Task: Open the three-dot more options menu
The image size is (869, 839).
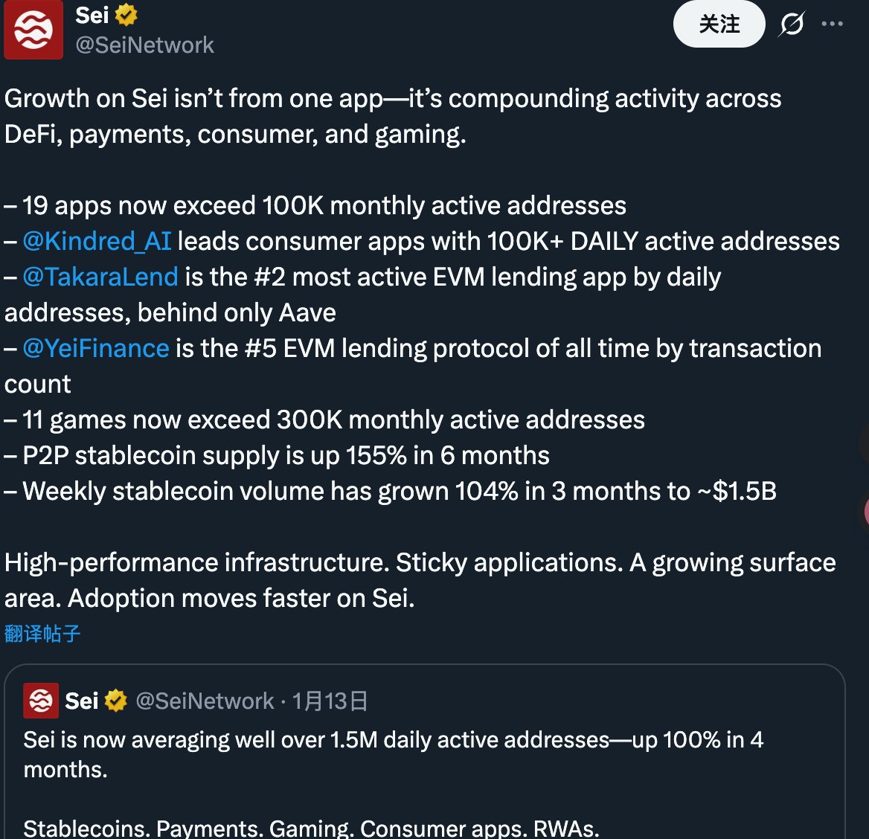Action: [x=832, y=25]
